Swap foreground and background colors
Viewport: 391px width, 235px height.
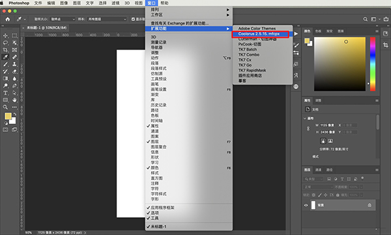click(x=15, y=114)
